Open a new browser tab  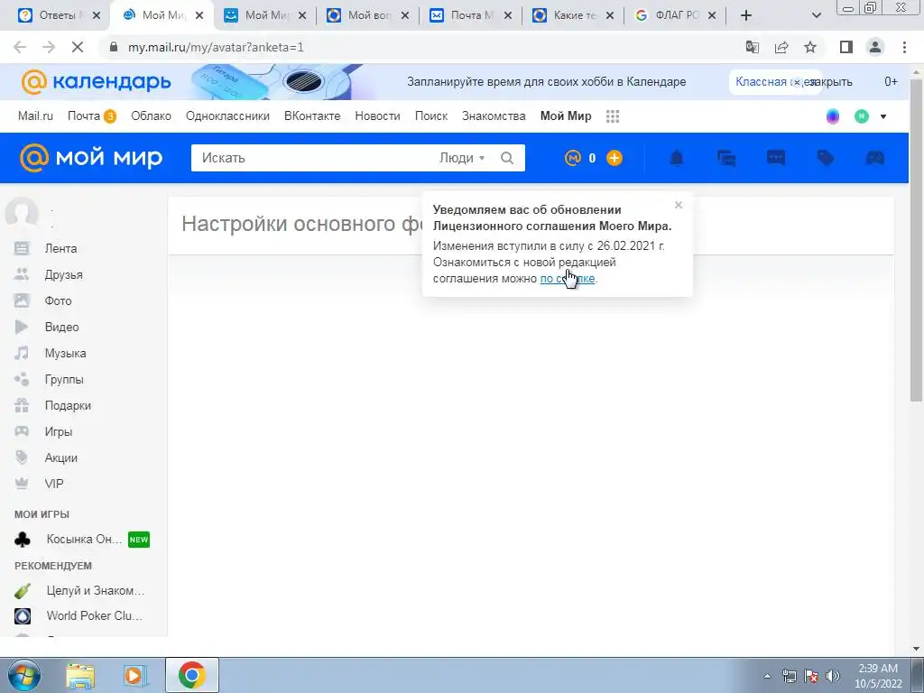tap(746, 15)
